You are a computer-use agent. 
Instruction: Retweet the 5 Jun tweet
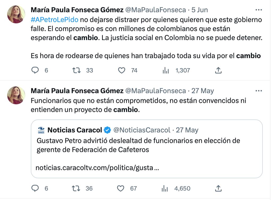pyautogui.click(x=77, y=70)
